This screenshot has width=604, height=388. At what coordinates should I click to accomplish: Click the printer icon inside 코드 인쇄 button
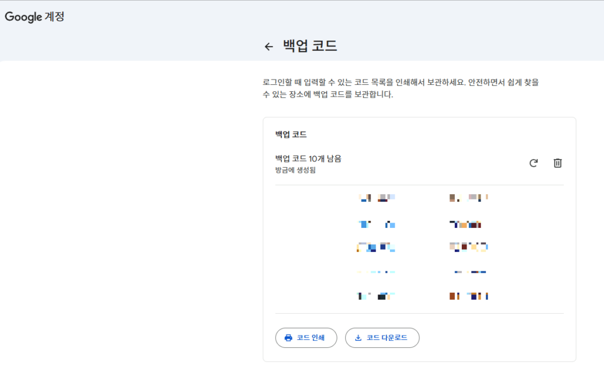pos(288,337)
